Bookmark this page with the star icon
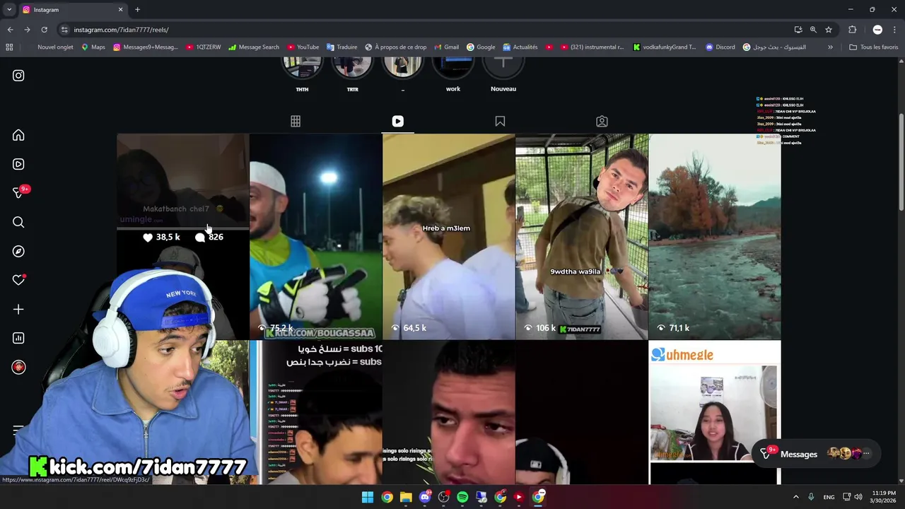The image size is (905, 509). click(829, 30)
